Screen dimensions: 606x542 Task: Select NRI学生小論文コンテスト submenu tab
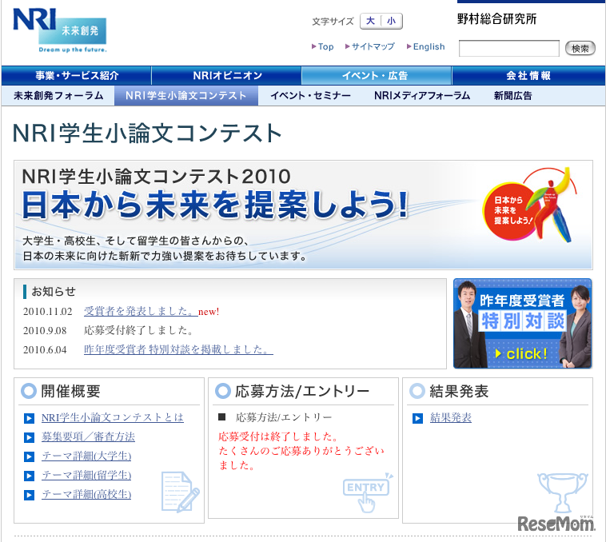click(x=186, y=95)
